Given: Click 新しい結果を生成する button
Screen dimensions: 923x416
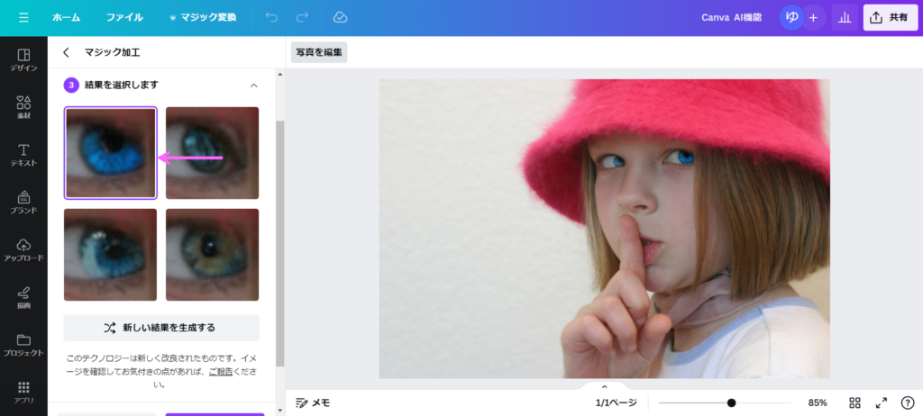Looking at the screenshot, I should tap(161, 328).
